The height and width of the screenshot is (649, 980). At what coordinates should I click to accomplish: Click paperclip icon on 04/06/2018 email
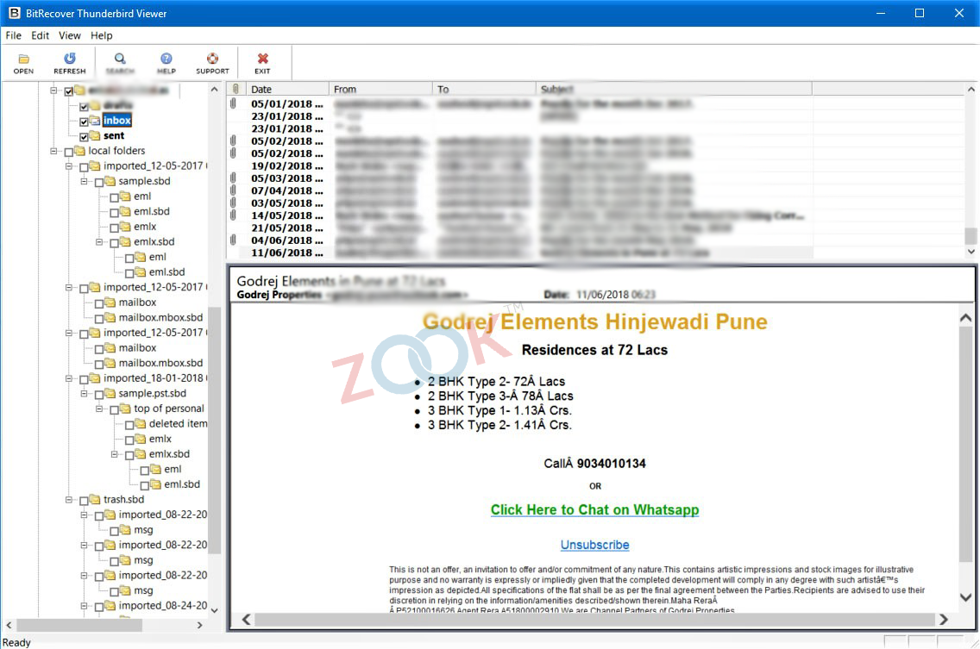click(x=233, y=240)
